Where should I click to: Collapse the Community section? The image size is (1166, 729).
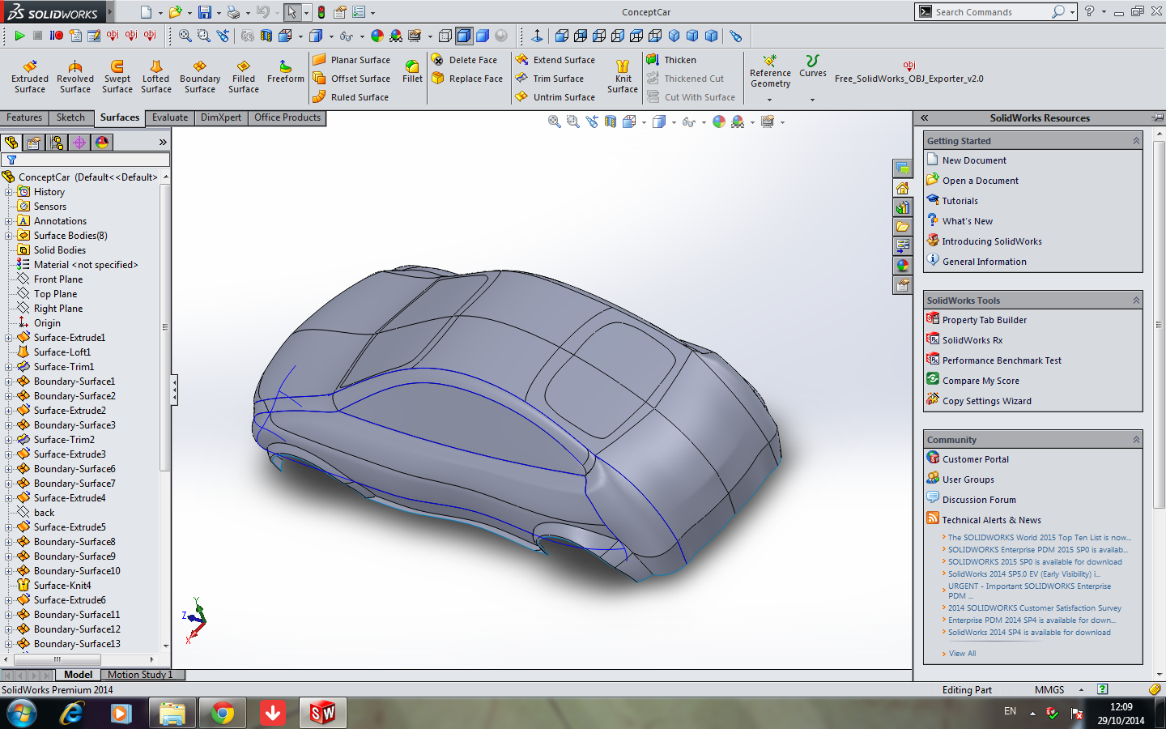click(1136, 440)
